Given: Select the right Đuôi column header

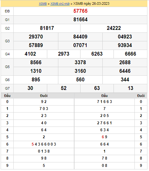Looking at the screenshot, I should tap(141, 96).
